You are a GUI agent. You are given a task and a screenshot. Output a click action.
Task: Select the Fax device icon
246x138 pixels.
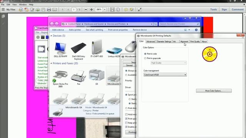tap(78, 77)
